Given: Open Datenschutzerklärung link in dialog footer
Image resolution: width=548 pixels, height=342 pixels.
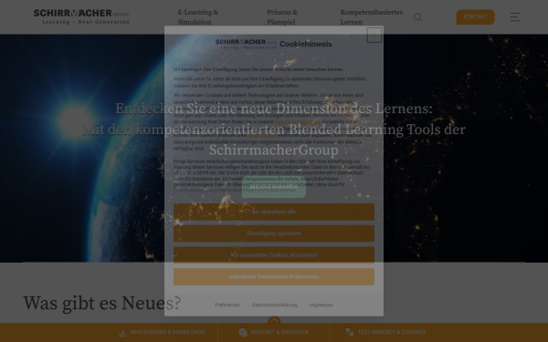Looking at the screenshot, I should [275, 305].
